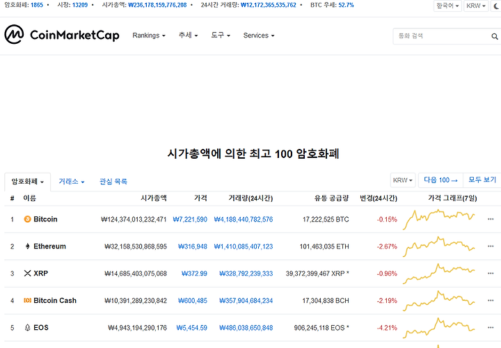The height and width of the screenshot is (348, 501).
Task: Sort by 가격 column header
Action: (200, 198)
